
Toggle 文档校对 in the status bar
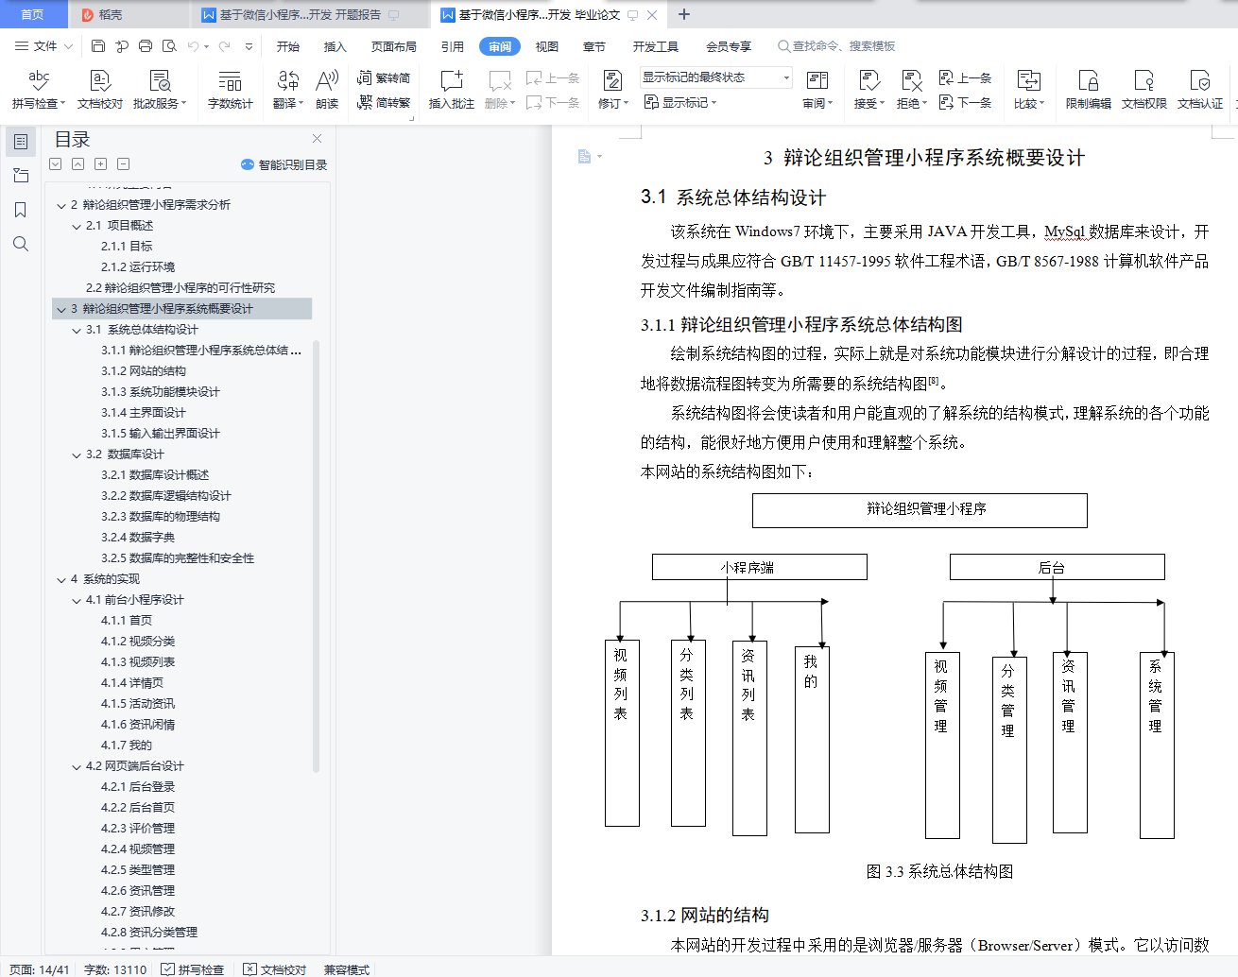[x=274, y=969]
